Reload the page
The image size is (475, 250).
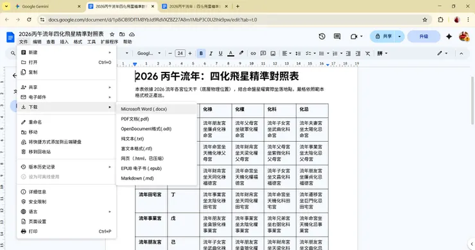click(29, 20)
